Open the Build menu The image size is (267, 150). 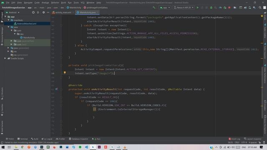coord(63,2)
